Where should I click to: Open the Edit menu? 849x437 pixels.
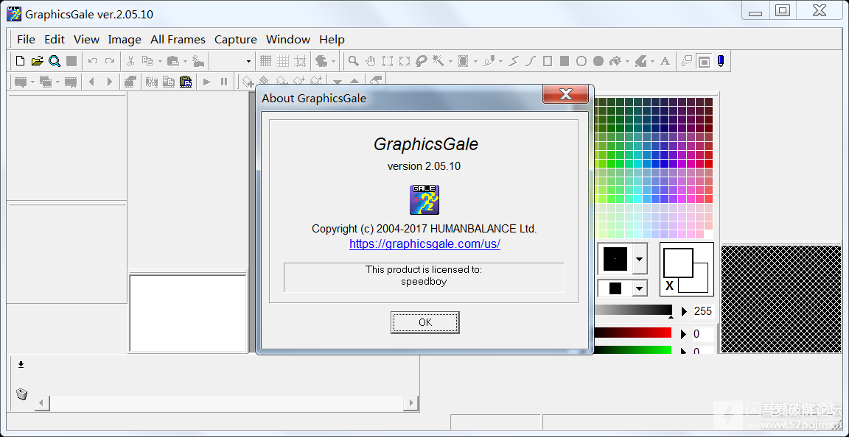tap(54, 40)
